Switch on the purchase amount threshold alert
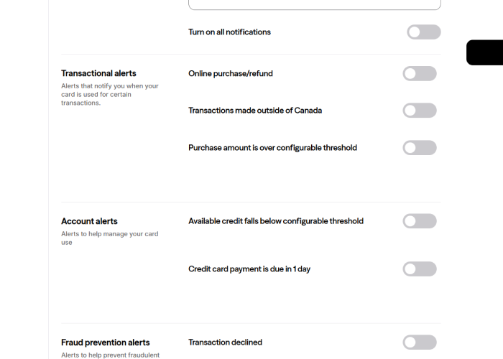 pos(420,148)
